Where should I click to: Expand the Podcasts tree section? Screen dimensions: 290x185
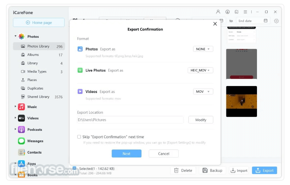tap(15, 129)
